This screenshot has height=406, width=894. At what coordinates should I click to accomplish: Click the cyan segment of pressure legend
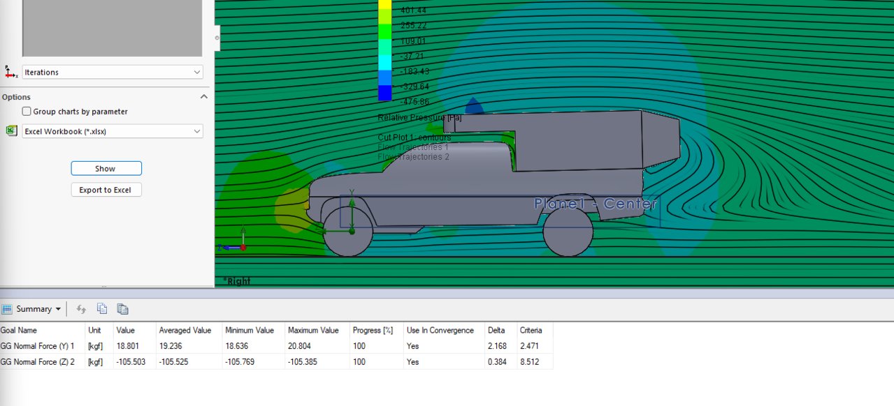pyautogui.click(x=385, y=63)
